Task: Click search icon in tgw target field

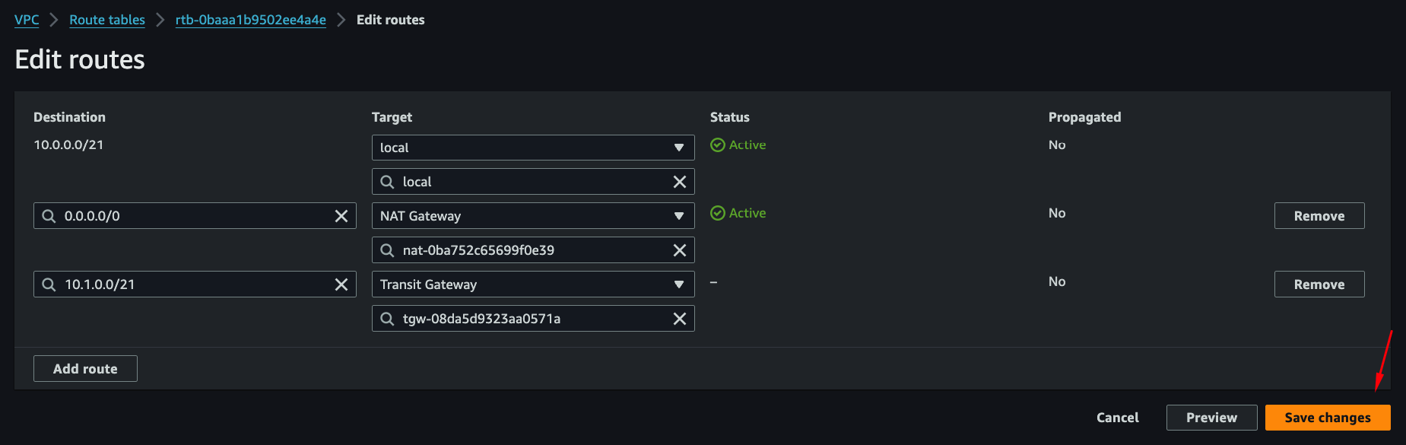Action: [x=388, y=319]
